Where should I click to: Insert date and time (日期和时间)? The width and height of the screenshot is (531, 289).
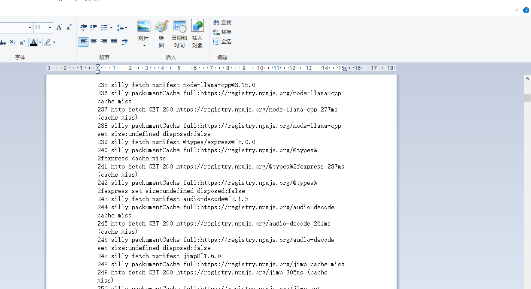pos(179,34)
